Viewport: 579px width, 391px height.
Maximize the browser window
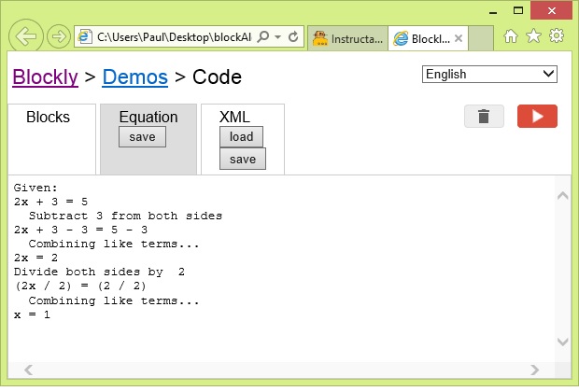coord(518,10)
